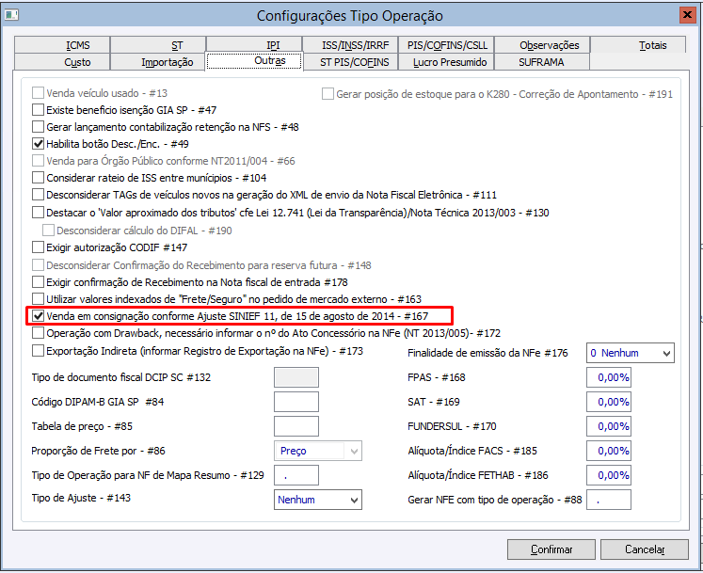Toggle Desconsiderar cálculo do DIFAL #190

(x=48, y=231)
